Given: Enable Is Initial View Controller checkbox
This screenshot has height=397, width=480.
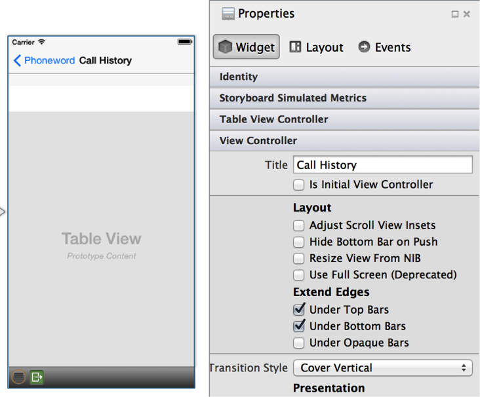Looking at the screenshot, I should (x=299, y=185).
